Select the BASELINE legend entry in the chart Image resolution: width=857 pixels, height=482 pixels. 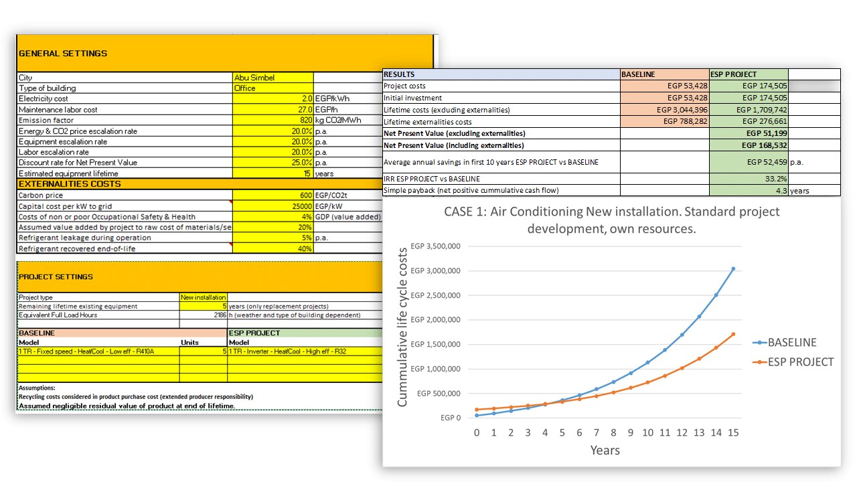(792, 342)
